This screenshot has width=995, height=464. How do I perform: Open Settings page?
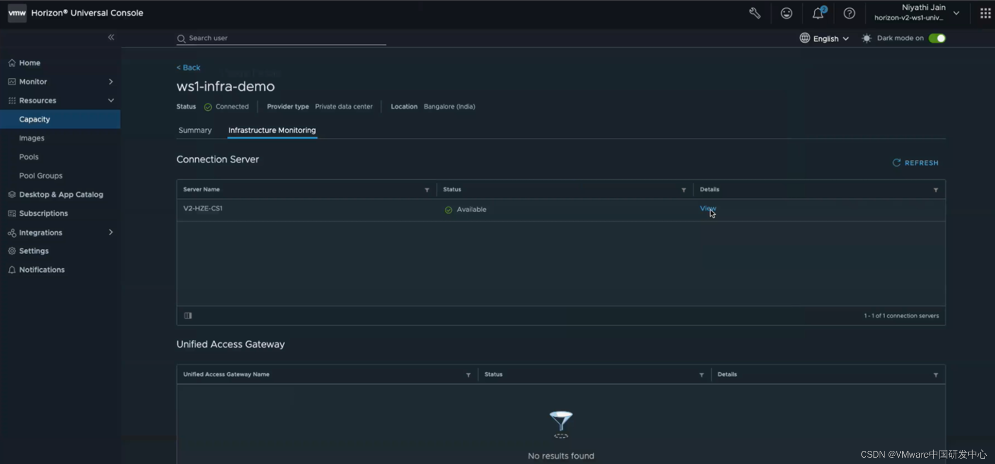click(34, 251)
